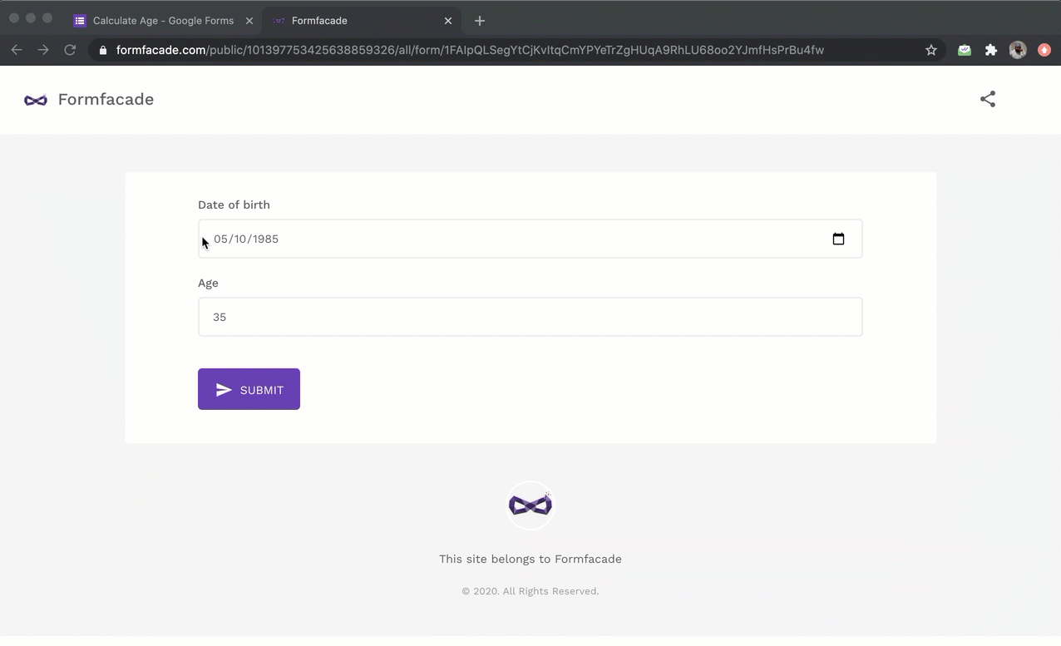Open the Chrome extensions puzzle icon
The width and height of the screenshot is (1061, 646).
click(991, 50)
